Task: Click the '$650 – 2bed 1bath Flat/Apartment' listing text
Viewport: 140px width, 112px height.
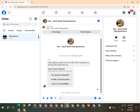Action: (x=57, y=28)
